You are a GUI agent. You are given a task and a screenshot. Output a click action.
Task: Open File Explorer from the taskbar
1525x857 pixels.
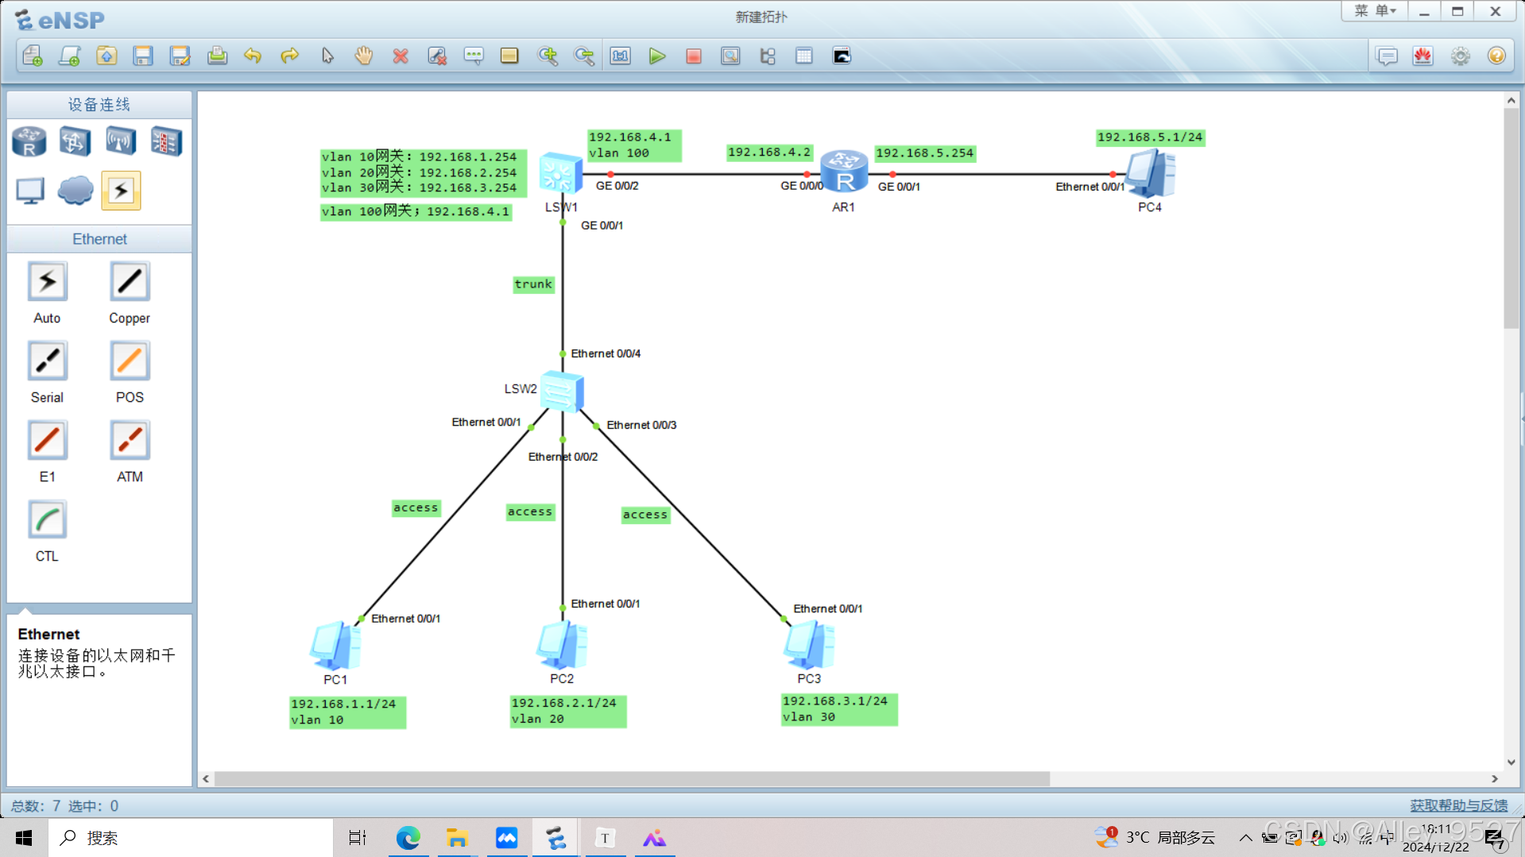tap(457, 838)
